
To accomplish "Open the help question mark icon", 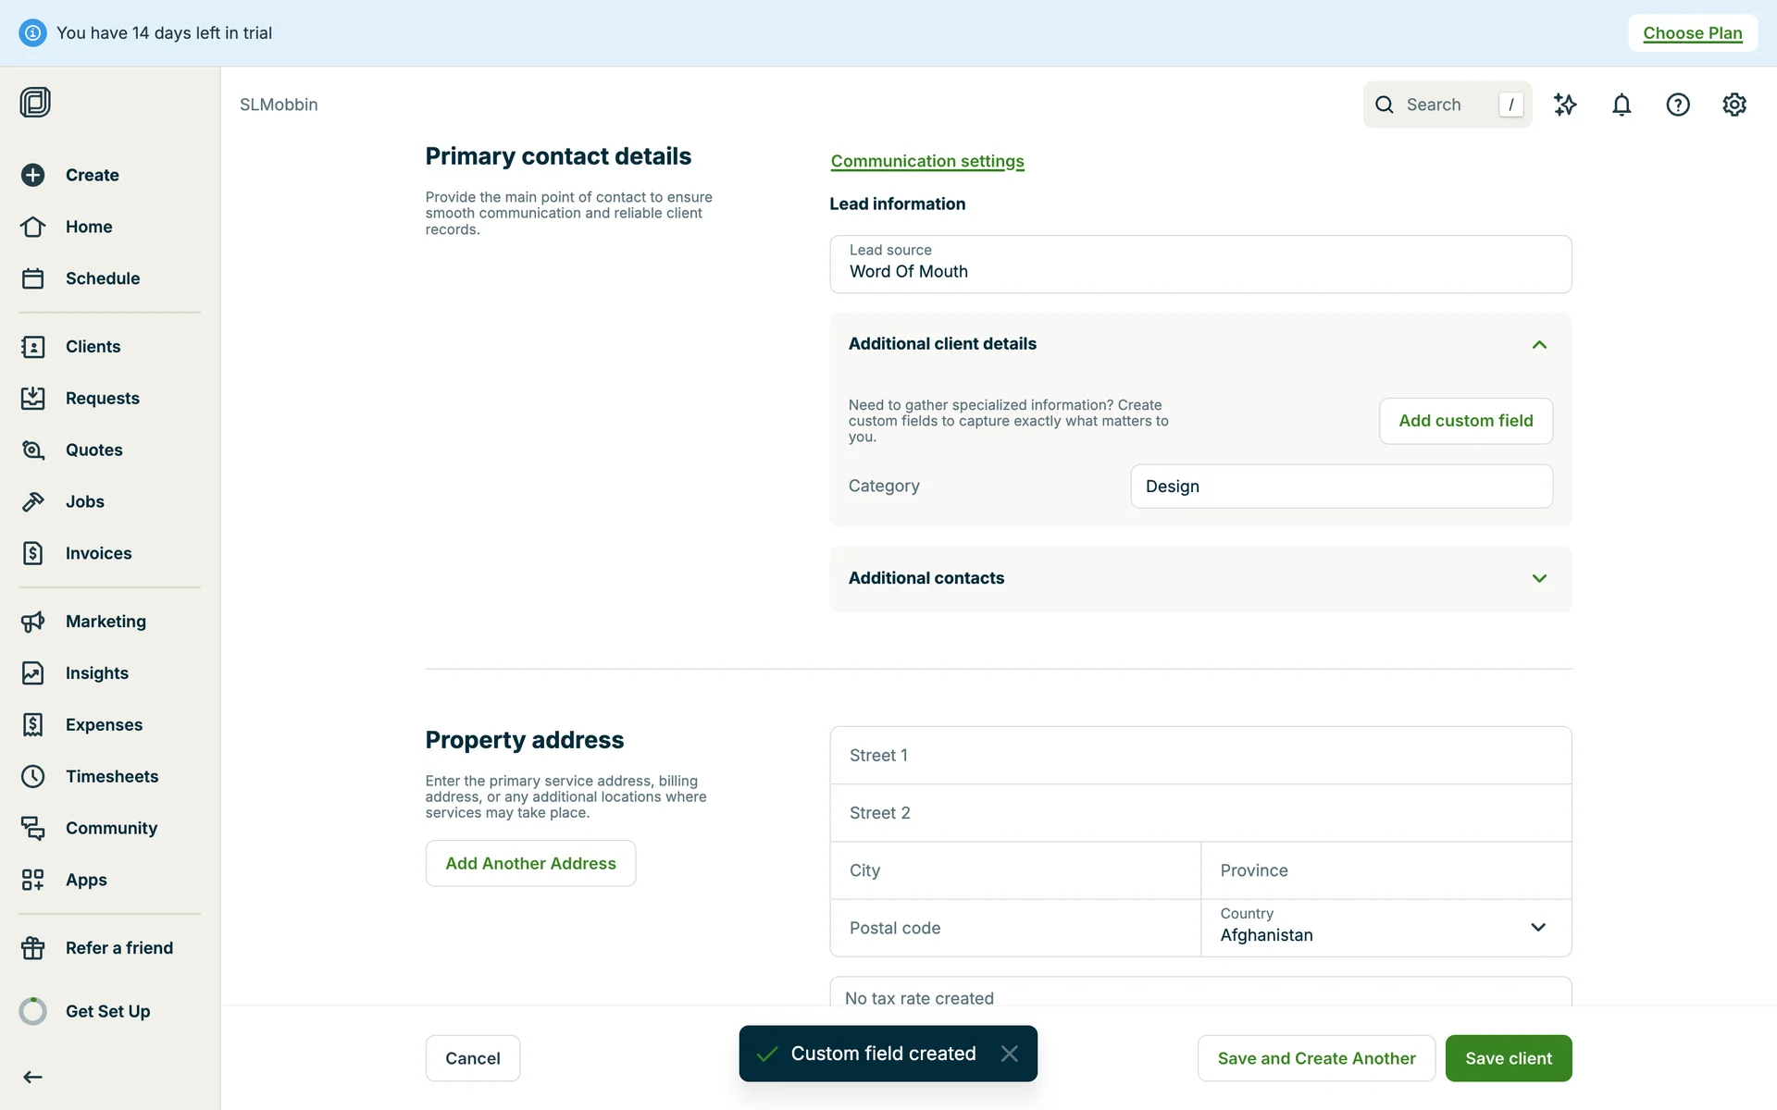I will tap(1677, 105).
